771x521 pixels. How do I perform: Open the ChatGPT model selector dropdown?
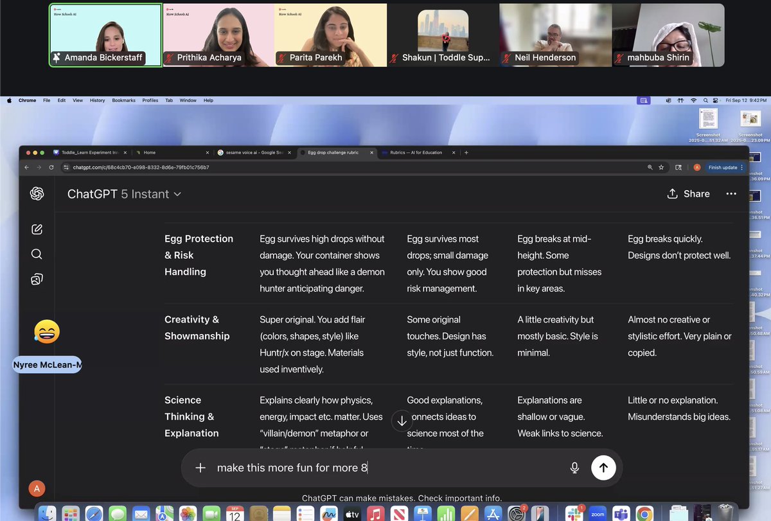(125, 193)
